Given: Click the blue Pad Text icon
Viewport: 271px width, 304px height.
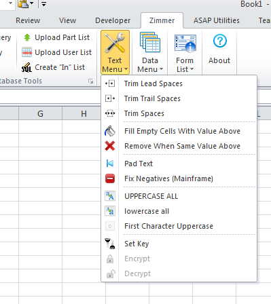Looking at the screenshot, I should 110,164.
